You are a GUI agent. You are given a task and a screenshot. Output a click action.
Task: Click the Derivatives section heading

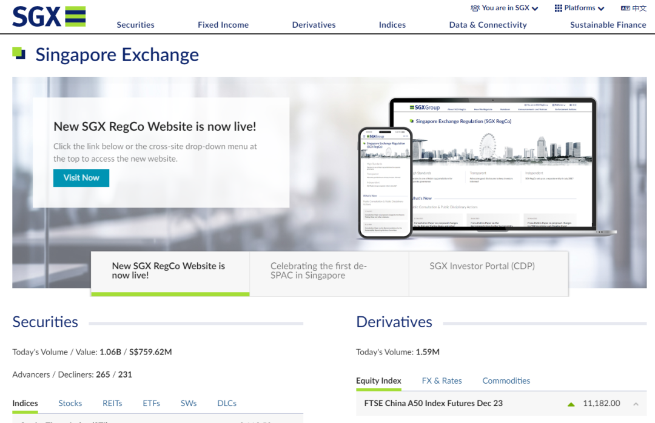394,322
